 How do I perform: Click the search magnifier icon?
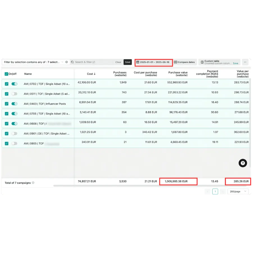(x=72, y=62)
